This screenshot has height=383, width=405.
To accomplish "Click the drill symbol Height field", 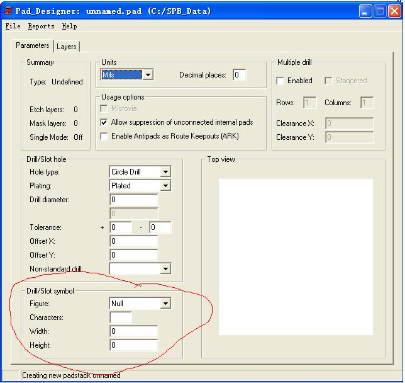I will pyautogui.click(x=133, y=345).
